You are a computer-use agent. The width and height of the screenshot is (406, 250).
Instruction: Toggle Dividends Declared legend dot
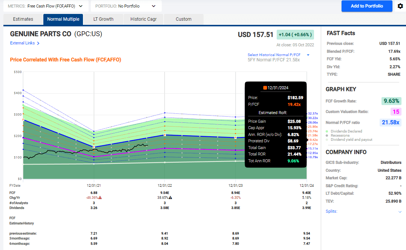(327, 131)
